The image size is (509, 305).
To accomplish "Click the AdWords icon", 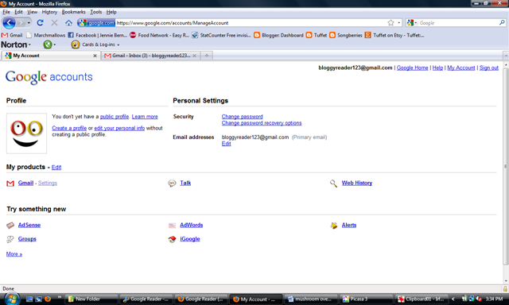I will [x=172, y=226].
